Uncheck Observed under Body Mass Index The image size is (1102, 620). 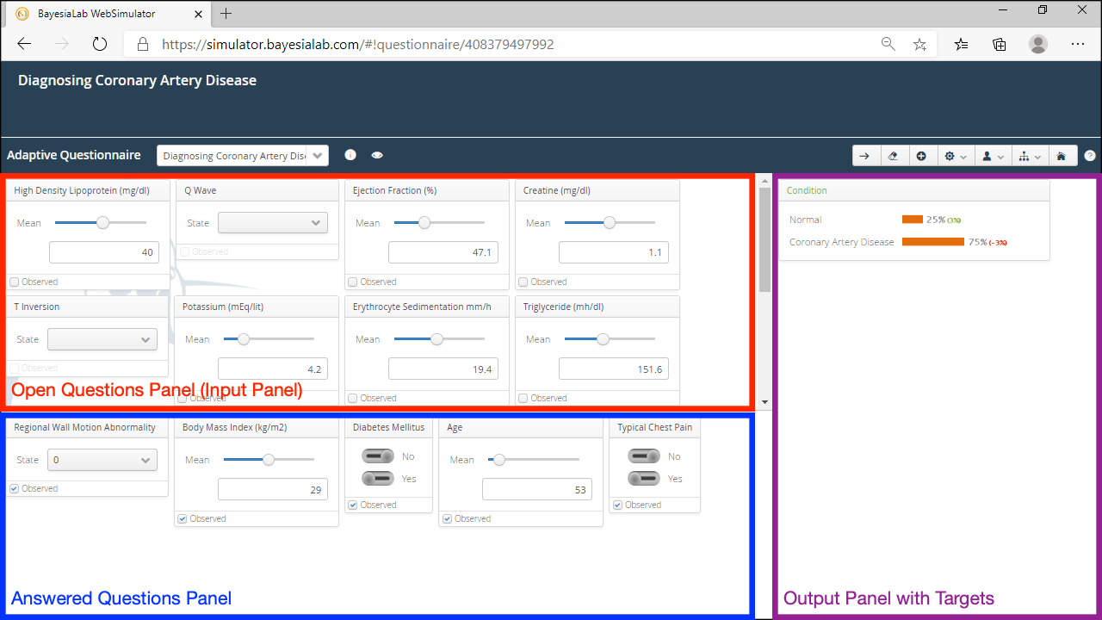coord(182,518)
